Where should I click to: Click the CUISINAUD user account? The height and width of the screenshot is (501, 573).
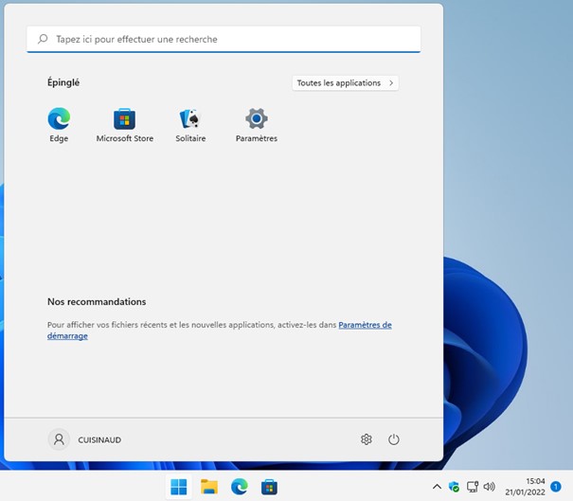85,439
